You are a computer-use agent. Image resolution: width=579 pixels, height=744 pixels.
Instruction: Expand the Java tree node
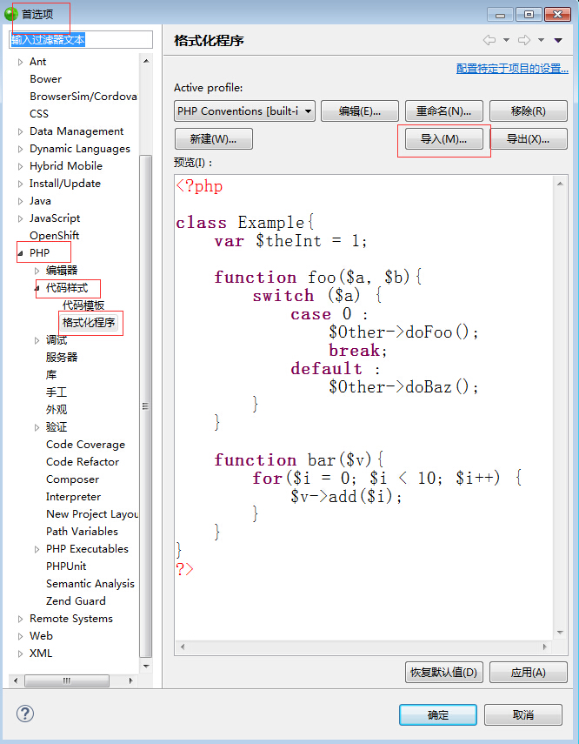click(x=21, y=201)
